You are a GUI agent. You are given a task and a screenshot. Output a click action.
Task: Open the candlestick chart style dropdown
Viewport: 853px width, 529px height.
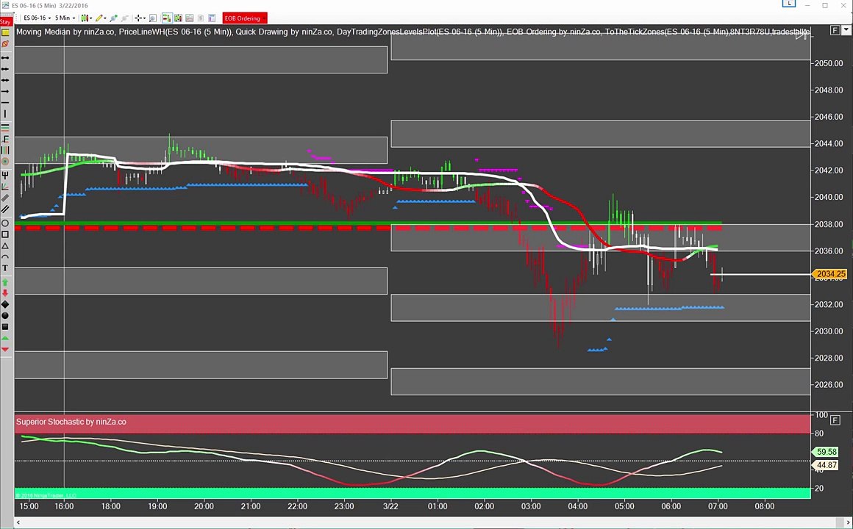(86, 18)
